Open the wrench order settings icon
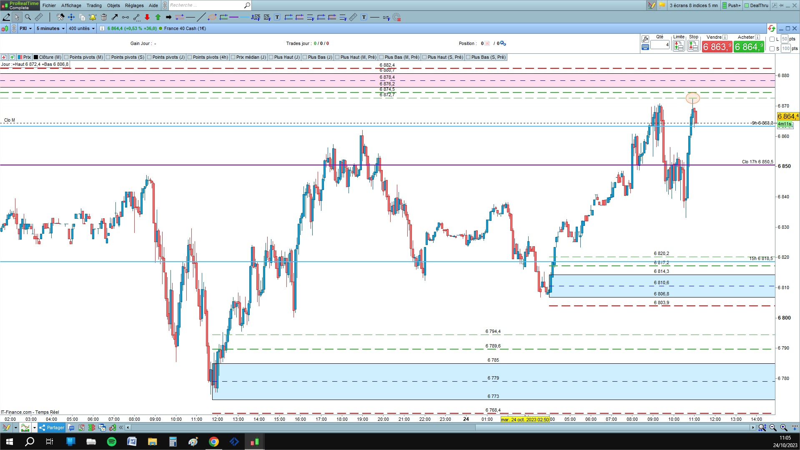The width and height of the screenshot is (800, 450). pos(645,39)
